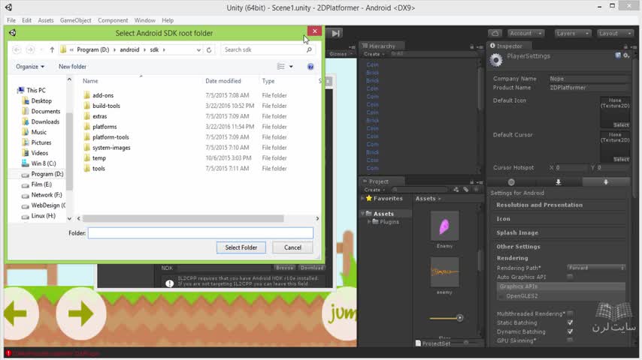Click the cloud services icon in Unity toolbar

(x=495, y=34)
